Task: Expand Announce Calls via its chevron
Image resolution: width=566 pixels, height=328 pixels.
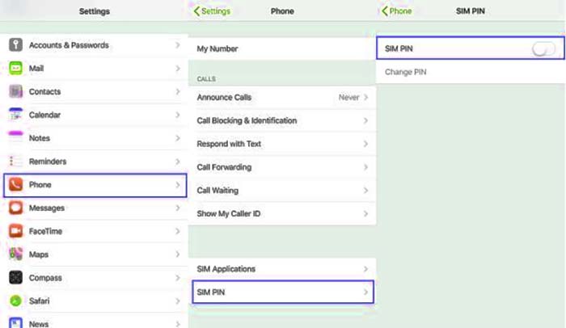Action: 365,98
